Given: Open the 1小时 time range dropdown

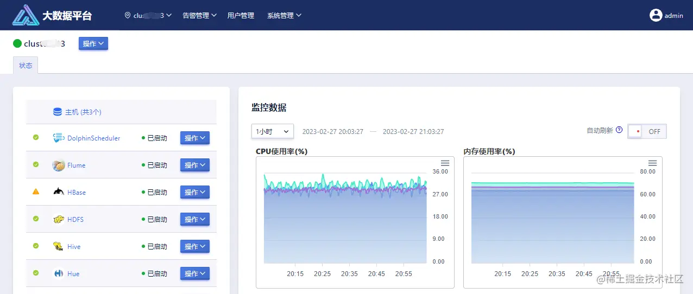Looking at the screenshot, I should coord(273,131).
